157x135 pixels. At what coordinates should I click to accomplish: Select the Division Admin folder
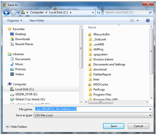tap(103, 59)
